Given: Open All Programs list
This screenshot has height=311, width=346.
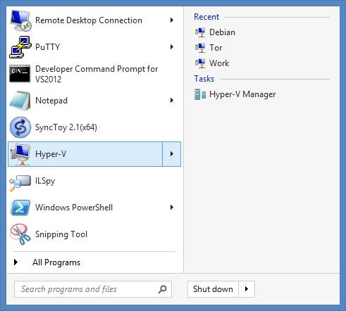Looking at the screenshot, I should (x=56, y=262).
